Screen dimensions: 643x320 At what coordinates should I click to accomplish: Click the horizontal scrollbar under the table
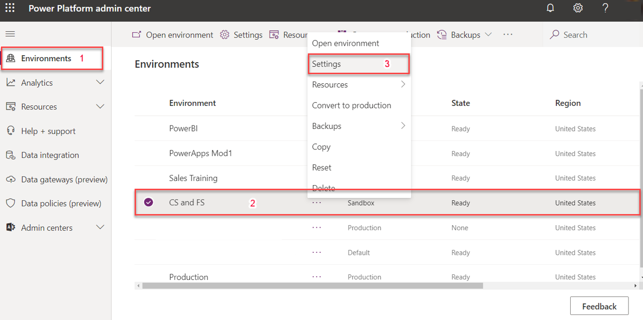tap(311, 286)
